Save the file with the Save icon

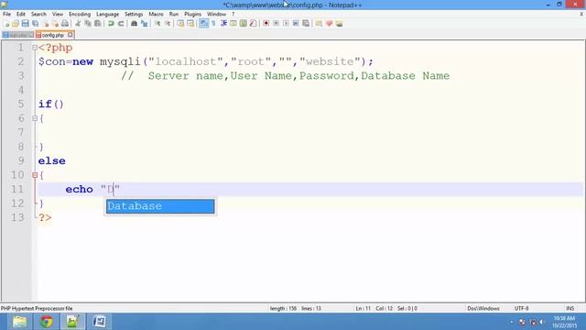pyautogui.click(x=25, y=24)
